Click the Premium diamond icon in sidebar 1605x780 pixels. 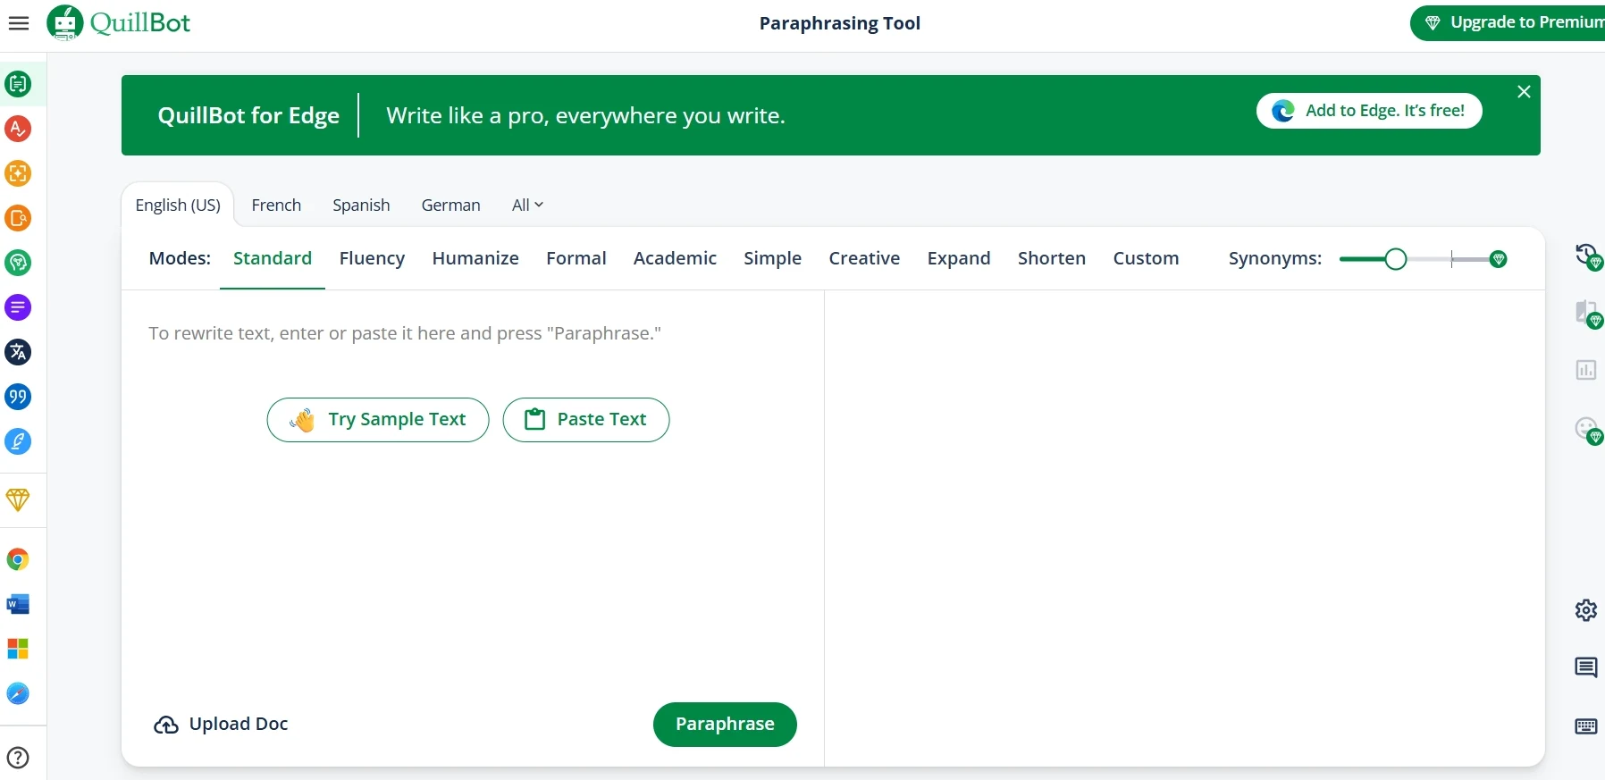pyautogui.click(x=18, y=499)
